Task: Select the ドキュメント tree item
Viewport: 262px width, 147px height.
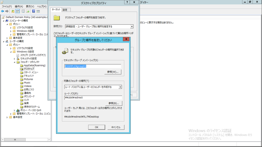Action: click(x=29, y=76)
